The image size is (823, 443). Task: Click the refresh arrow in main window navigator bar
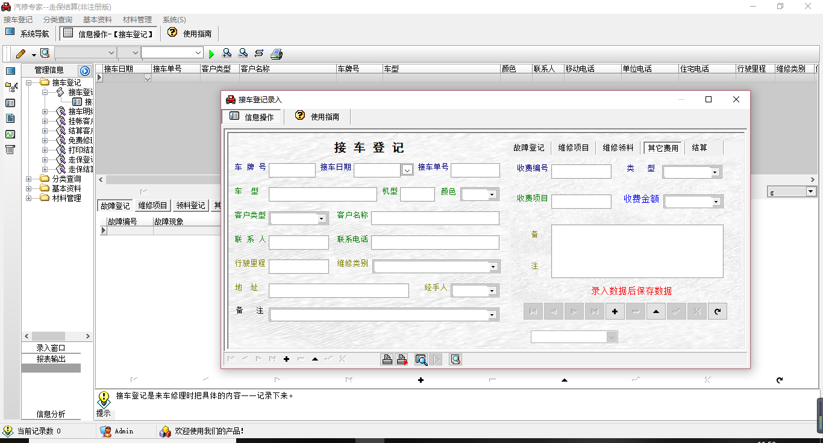780,380
